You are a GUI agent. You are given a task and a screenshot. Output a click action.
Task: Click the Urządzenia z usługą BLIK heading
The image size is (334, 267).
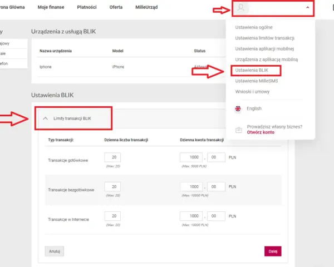click(63, 32)
